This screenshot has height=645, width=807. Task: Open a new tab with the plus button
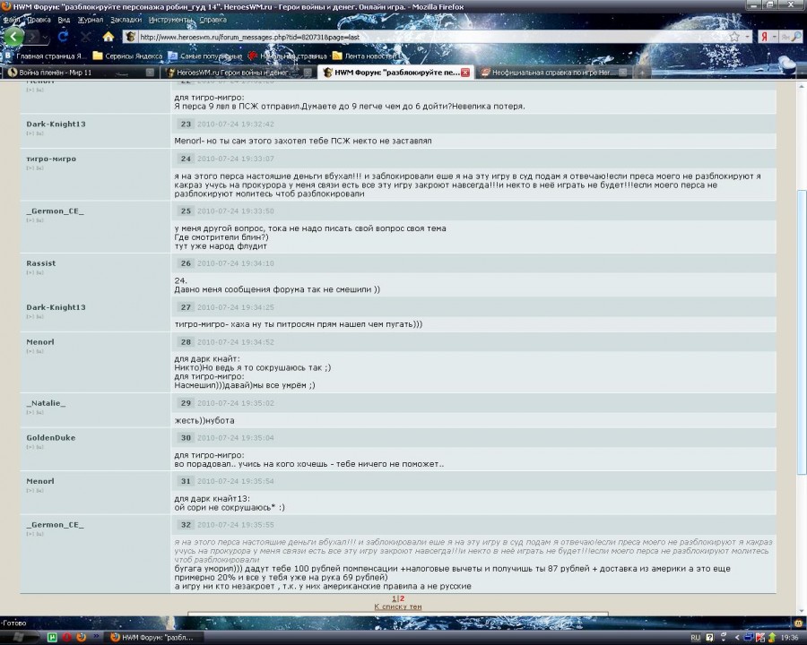click(x=642, y=73)
